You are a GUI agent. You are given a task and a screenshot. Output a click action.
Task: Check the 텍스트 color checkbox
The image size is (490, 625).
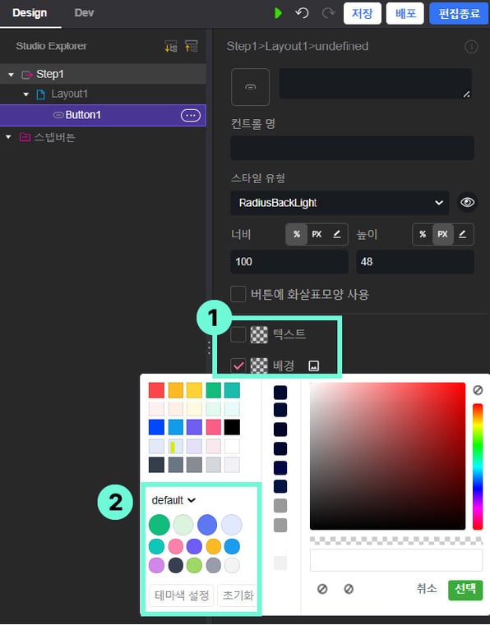pos(238,334)
